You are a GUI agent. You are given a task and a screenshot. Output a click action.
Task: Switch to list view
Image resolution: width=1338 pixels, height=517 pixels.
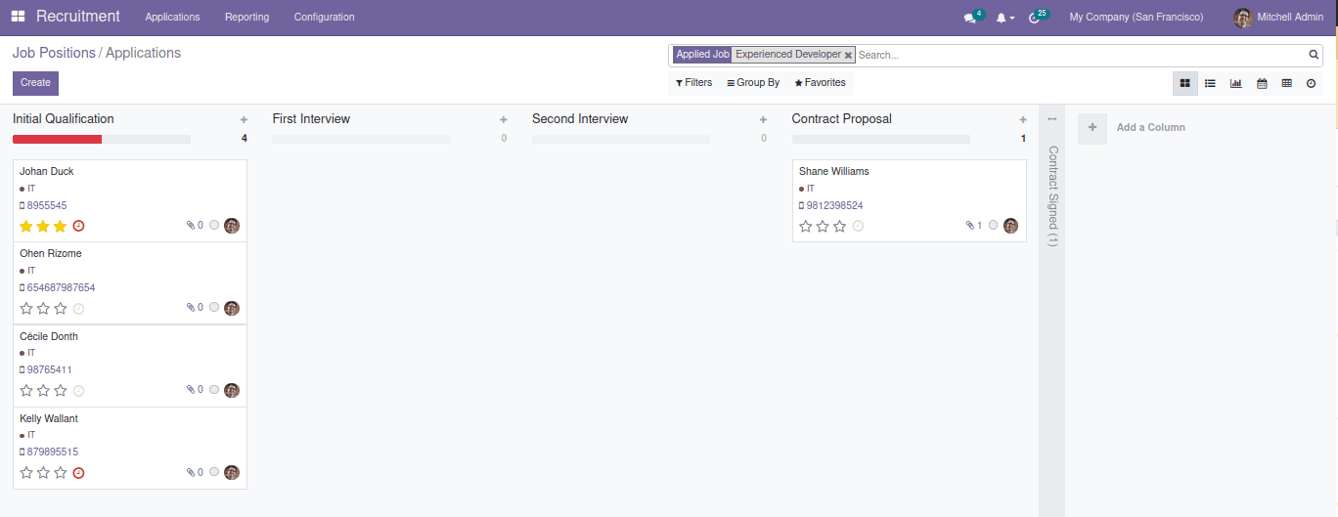(x=1210, y=84)
